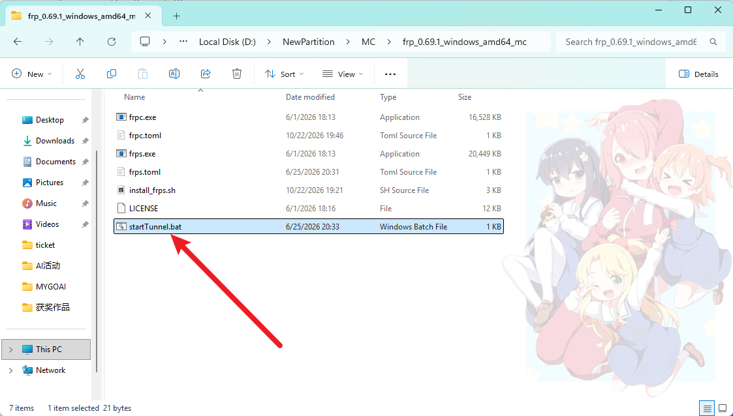Sort by Name column header
The image size is (733, 416).
coord(134,97)
